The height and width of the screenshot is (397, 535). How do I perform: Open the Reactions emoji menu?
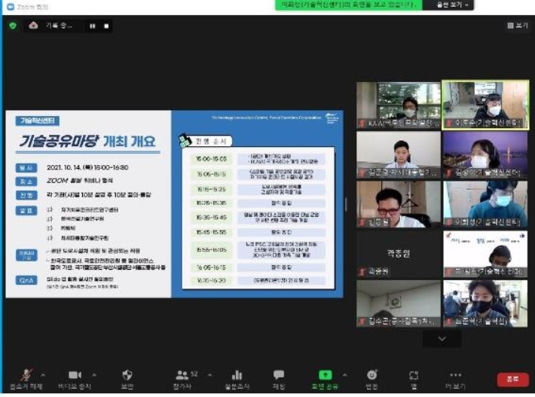[371, 375]
